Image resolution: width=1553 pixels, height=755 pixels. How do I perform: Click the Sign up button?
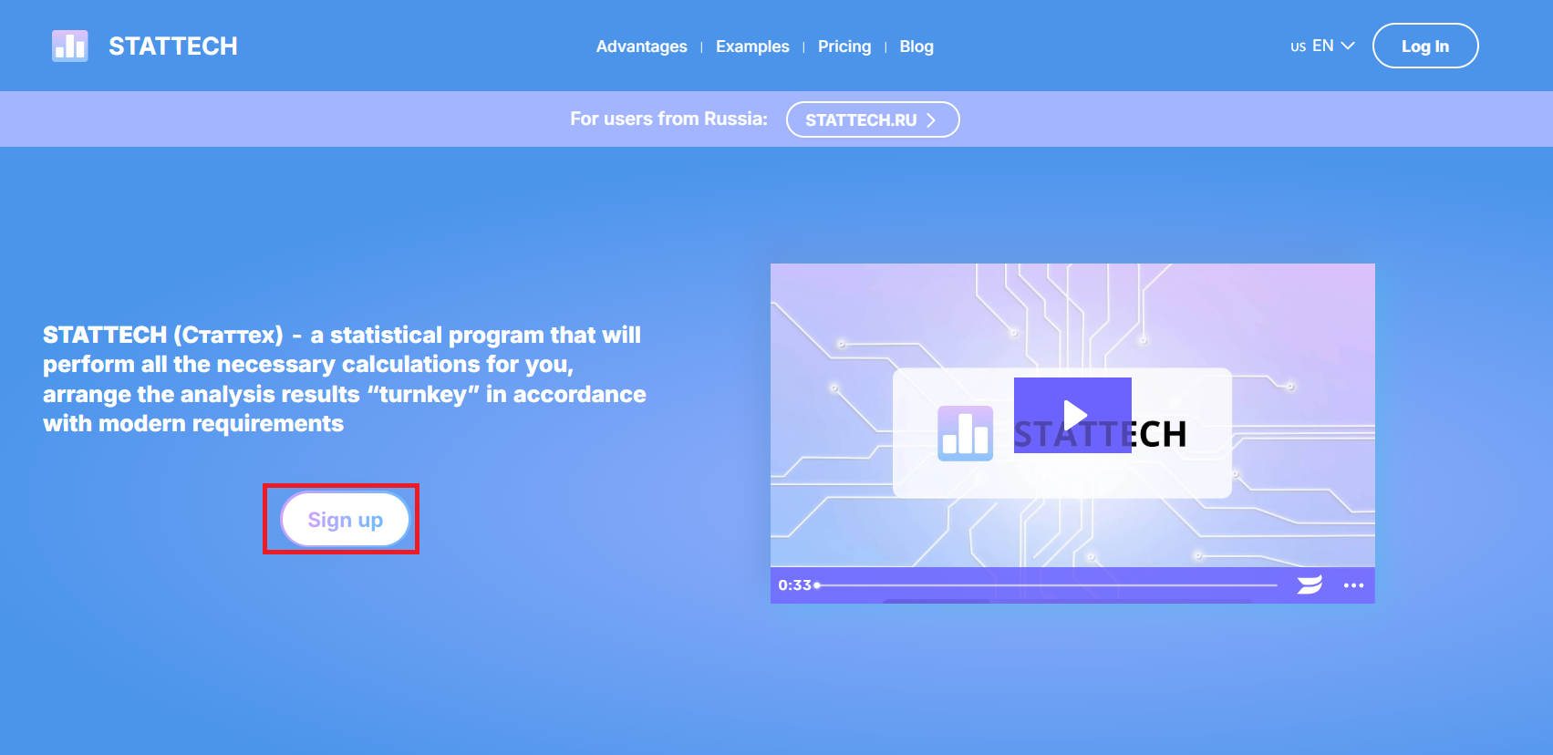click(x=345, y=520)
